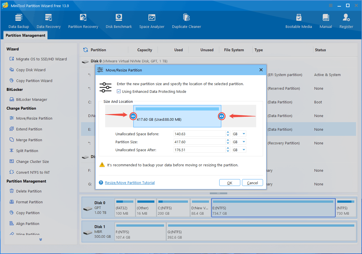Expand more sidebar actions chevron

pos(41,239)
